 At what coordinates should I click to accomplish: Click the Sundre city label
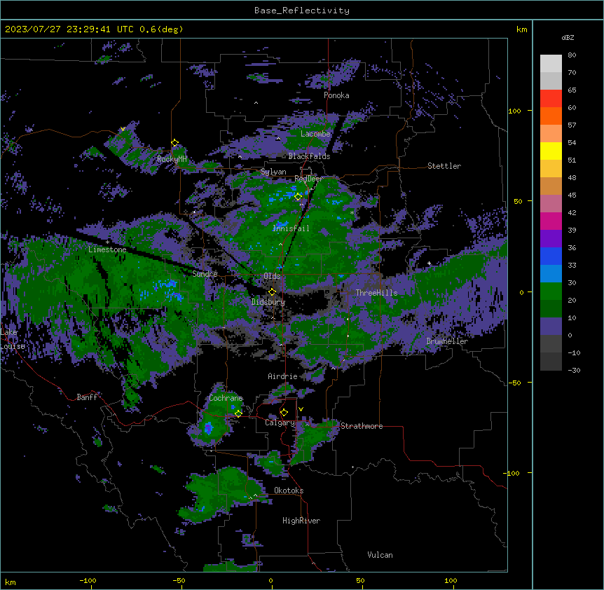tap(205, 273)
